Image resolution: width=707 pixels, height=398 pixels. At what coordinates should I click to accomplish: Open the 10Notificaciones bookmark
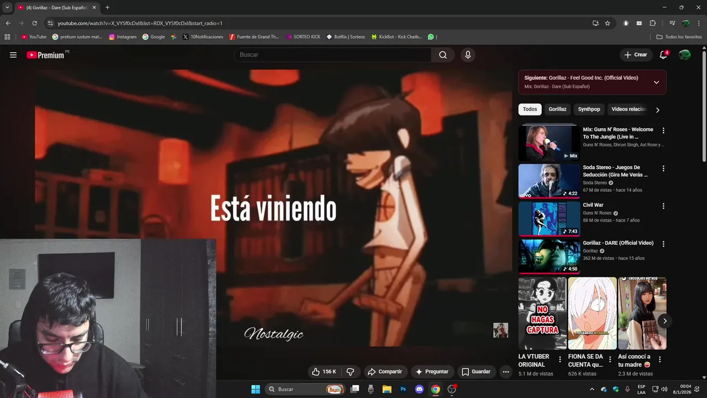203,36
